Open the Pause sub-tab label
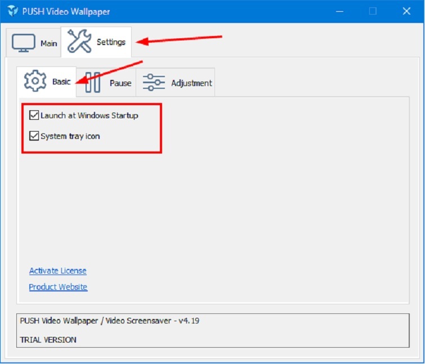425x364 pixels. point(120,83)
